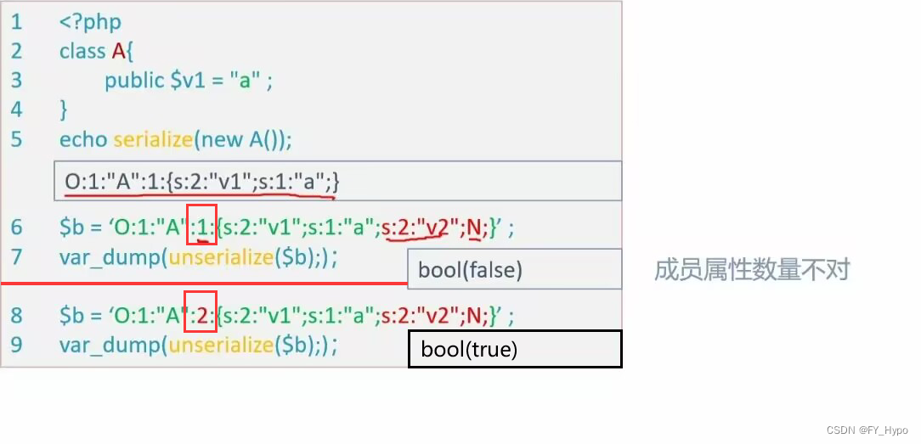The height and width of the screenshot is (444, 921).
Task: Click line number 8
Action: point(16,316)
